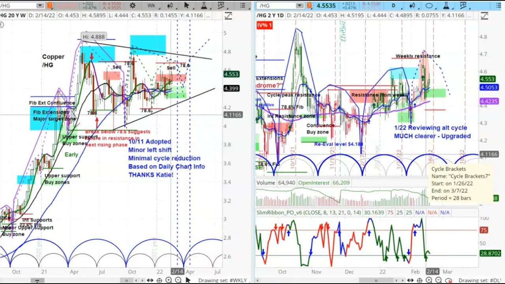Click left chart gray price bubble 4.1166
505x284 pixels.
point(233,115)
